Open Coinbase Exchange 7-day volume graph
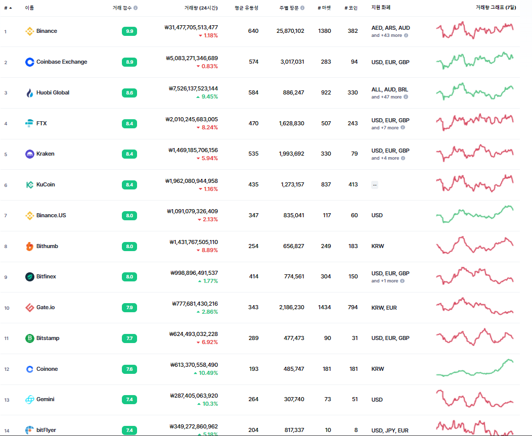 475,61
